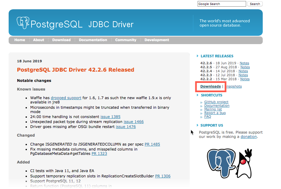Click the PostgreSQL elephant logo in header
The width and height of the screenshot is (281, 189).
pyautogui.click(x=23, y=23)
